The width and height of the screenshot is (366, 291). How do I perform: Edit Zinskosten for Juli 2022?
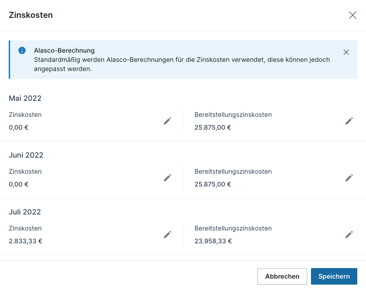pos(167,235)
